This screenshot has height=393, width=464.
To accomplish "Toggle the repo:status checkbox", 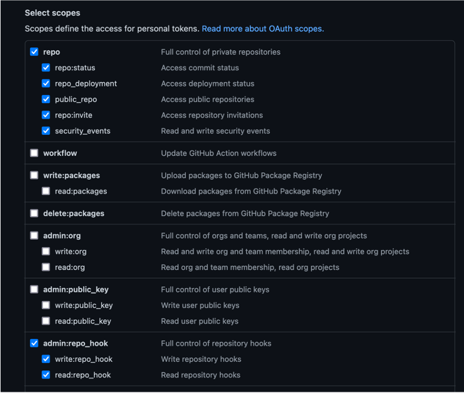I will coord(46,68).
